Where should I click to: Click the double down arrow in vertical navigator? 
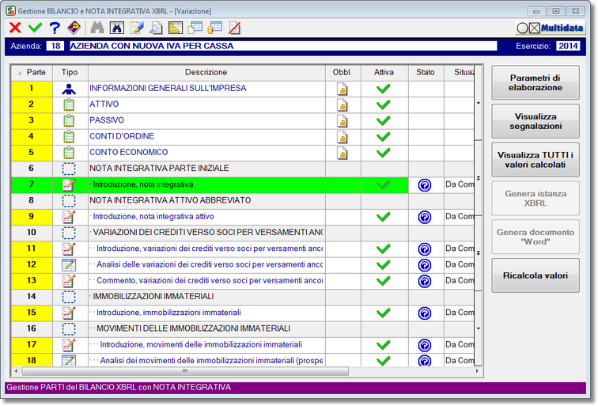click(479, 252)
